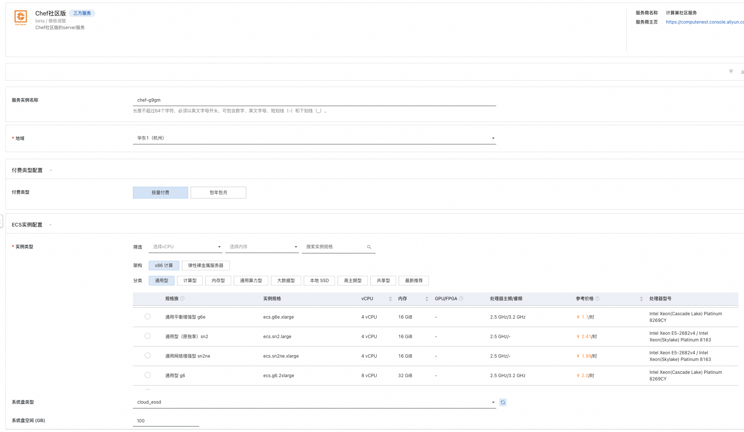
Task: Open the 地域 region dropdown
Action: click(314, 138)
